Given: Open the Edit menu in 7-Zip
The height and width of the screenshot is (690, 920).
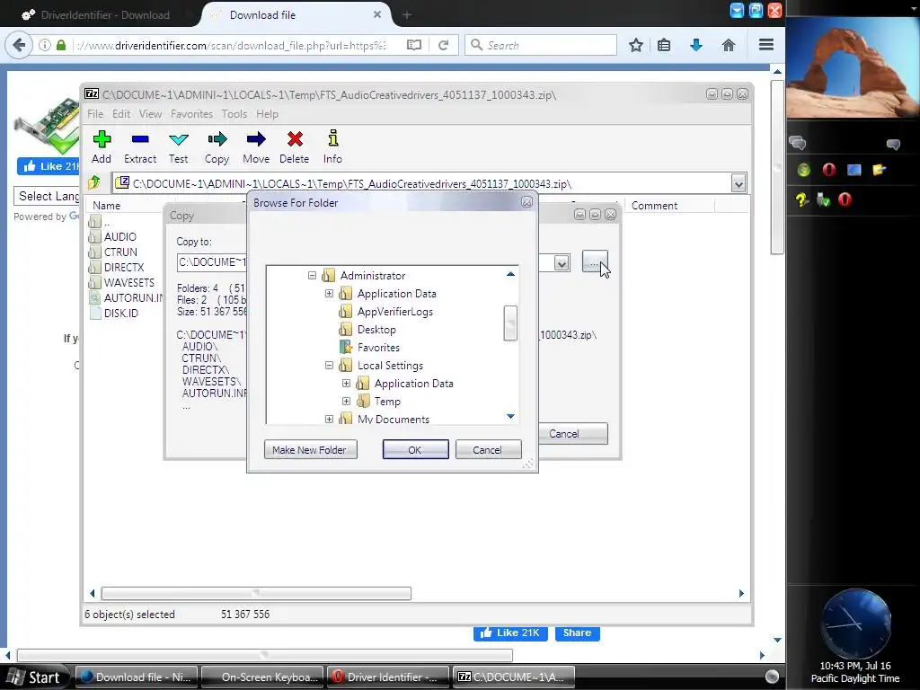Looking at the screenshot, I should [x=121, y=114].
